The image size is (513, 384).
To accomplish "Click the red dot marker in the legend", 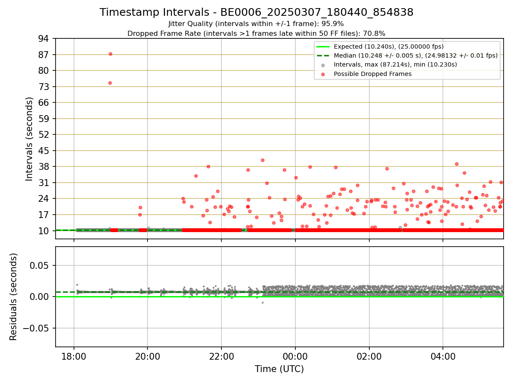I will point(323,74).
